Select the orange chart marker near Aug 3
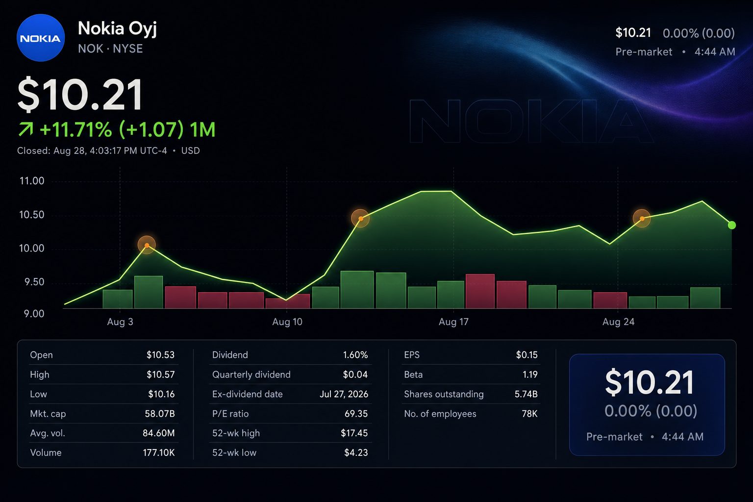 [147, 245]
